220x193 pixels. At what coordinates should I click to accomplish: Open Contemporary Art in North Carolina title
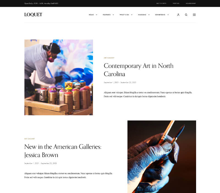click(x=139, y=70)
